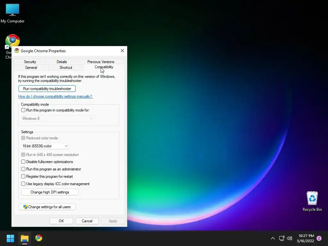
Task: Check Disable fullscreen optimizations
Action: (x=23, y=162)
